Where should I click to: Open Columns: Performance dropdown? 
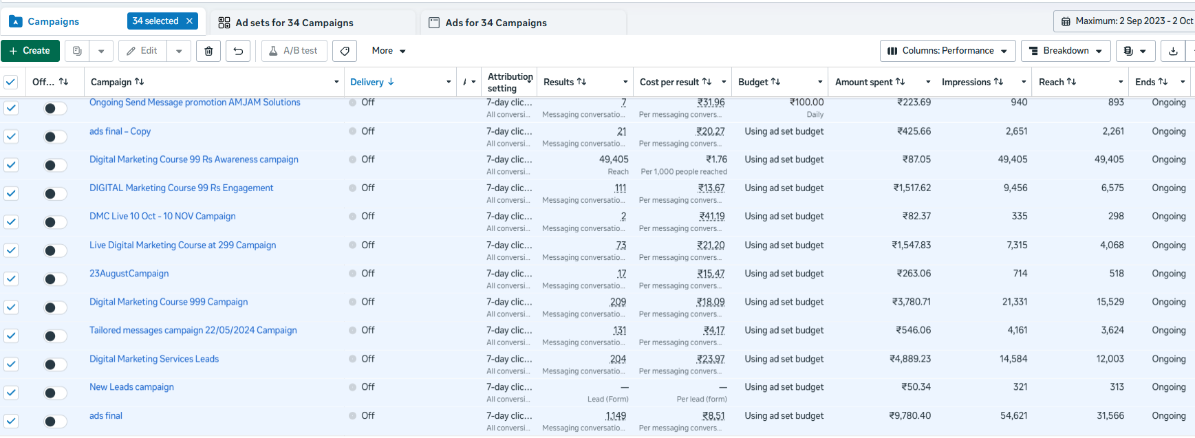947,51
